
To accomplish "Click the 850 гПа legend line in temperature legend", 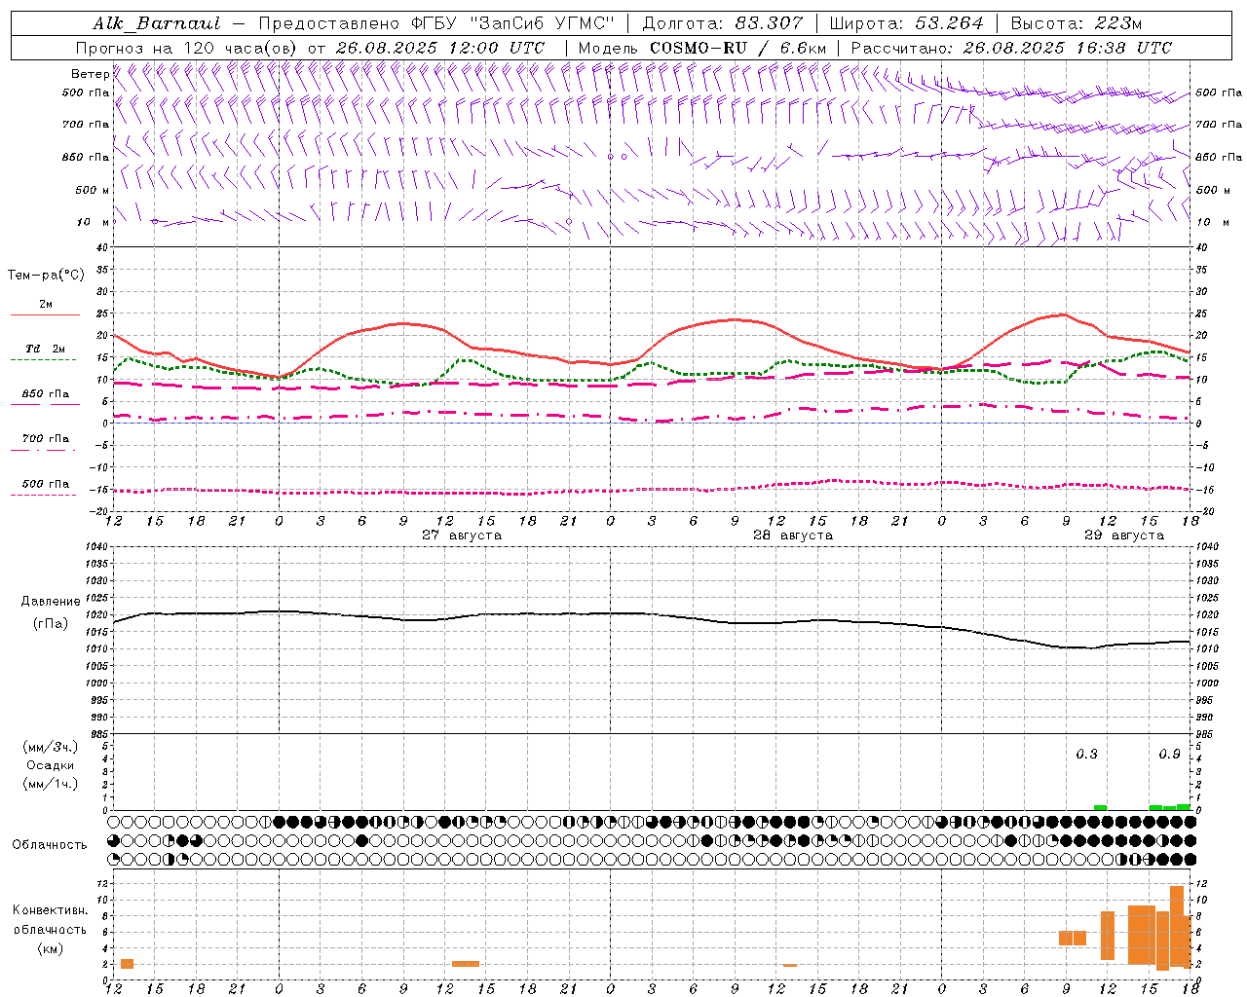I will (x=45, y=404).
